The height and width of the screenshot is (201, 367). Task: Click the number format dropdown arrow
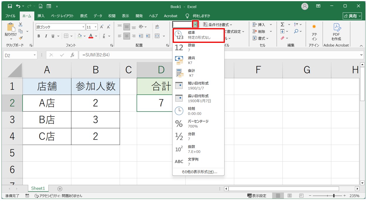(x=195, y=24)
